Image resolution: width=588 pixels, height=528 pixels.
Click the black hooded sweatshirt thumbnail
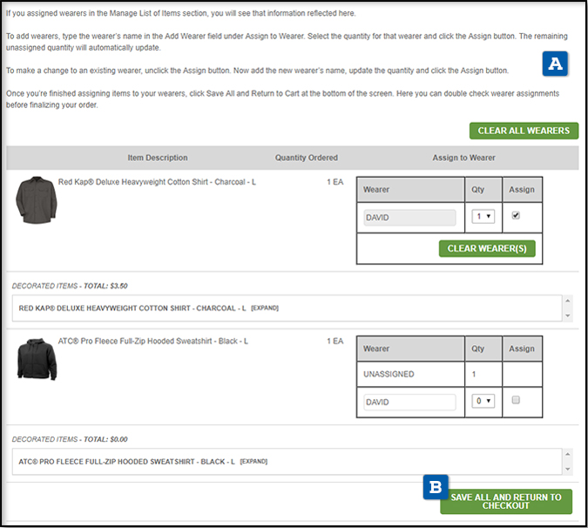tap(36, 359)
